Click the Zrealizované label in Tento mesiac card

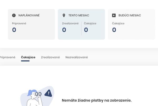[x=70, y=23]
